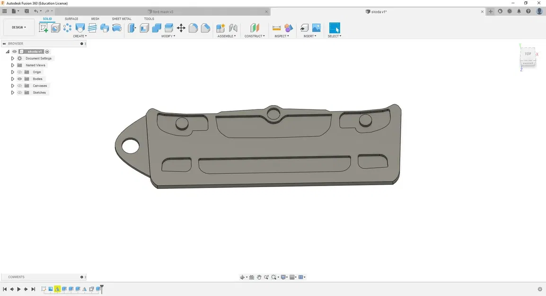The height and width of the screenshot is (296, 546).
Task: Click the TOP face of ViewCube
Action: click(x=528, y=54)
